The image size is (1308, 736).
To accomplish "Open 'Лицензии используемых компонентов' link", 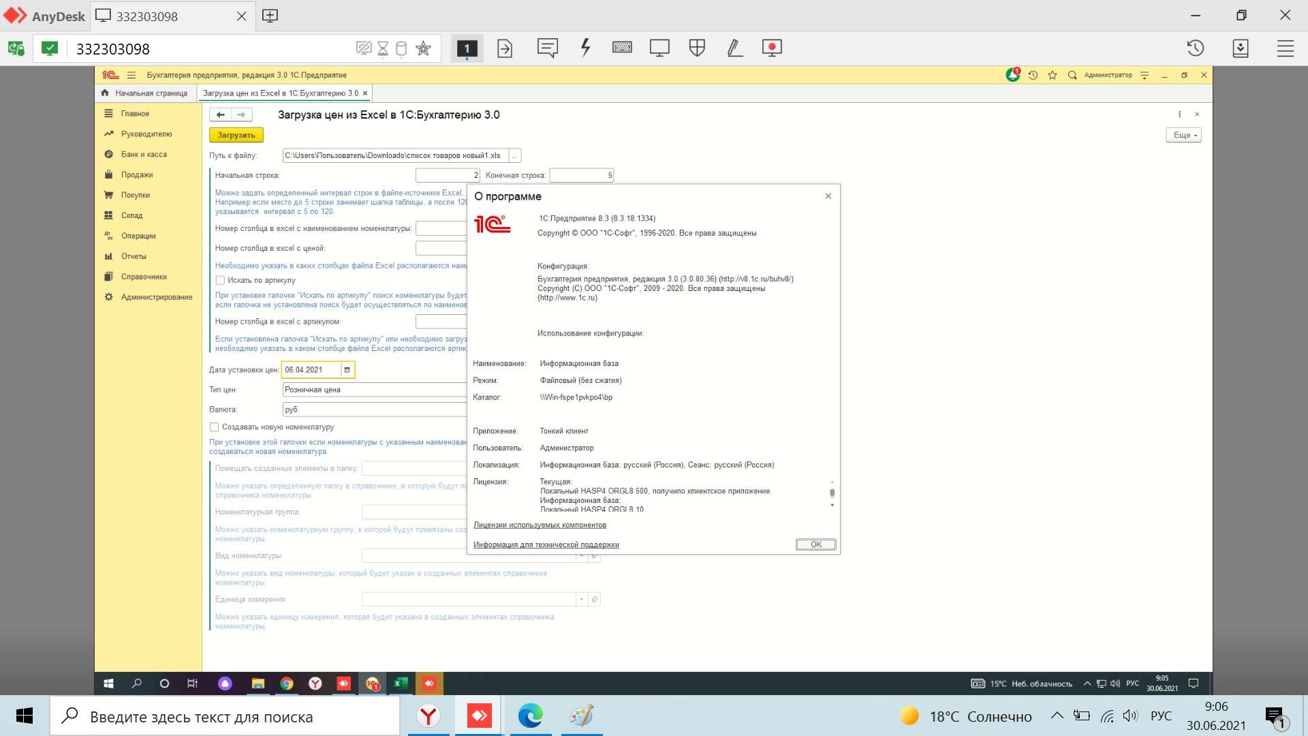I will point(540,525).
